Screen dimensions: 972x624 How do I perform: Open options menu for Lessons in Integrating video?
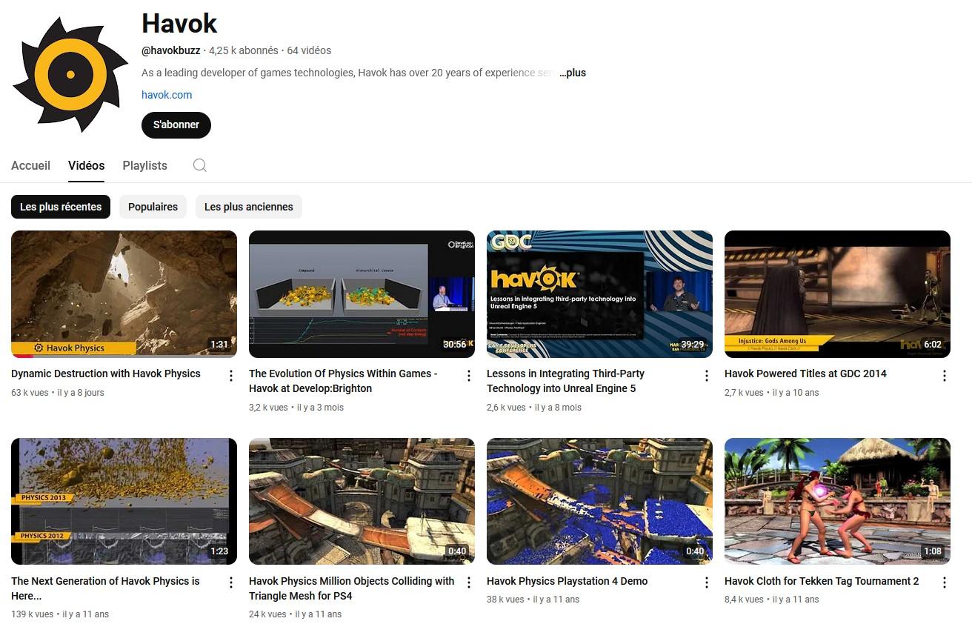click(x=707, y=376)
